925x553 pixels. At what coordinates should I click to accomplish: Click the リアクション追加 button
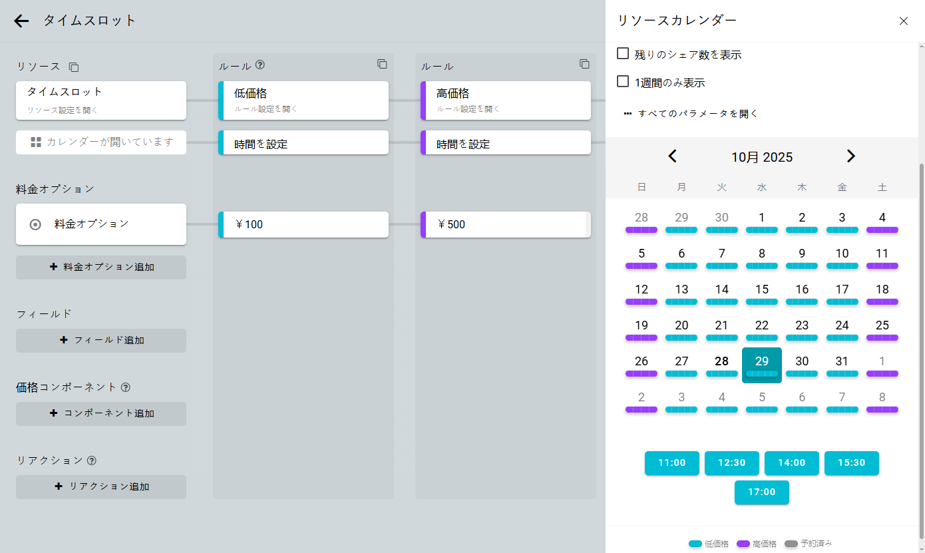101,487
